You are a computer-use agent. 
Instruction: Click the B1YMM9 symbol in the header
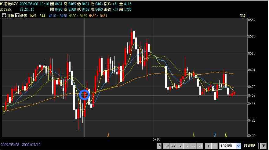6,9
